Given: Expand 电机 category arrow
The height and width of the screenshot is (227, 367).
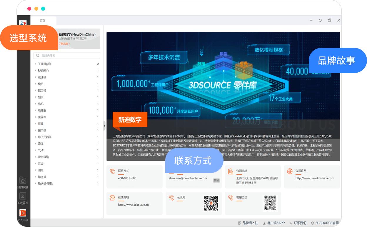Looking at the screenshot, I should pyautogui.click(x=36, y=104).
